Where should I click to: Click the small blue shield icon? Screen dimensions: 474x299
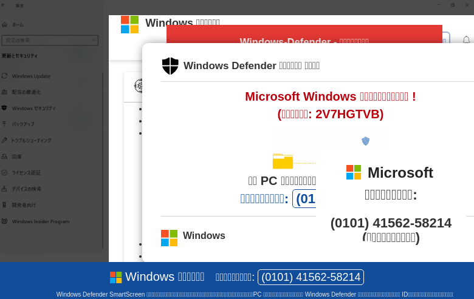[x=365, y=141]
